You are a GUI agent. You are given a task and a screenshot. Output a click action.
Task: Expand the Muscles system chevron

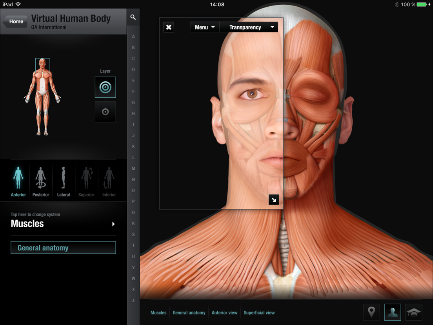[x=113, y=224]
